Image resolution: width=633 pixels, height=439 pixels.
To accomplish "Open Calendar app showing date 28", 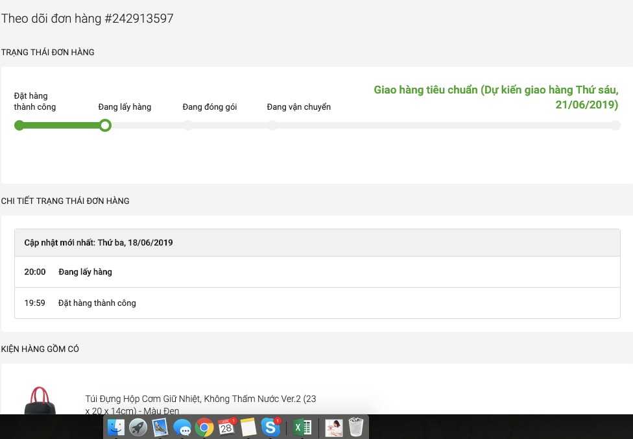I will 226,427.
